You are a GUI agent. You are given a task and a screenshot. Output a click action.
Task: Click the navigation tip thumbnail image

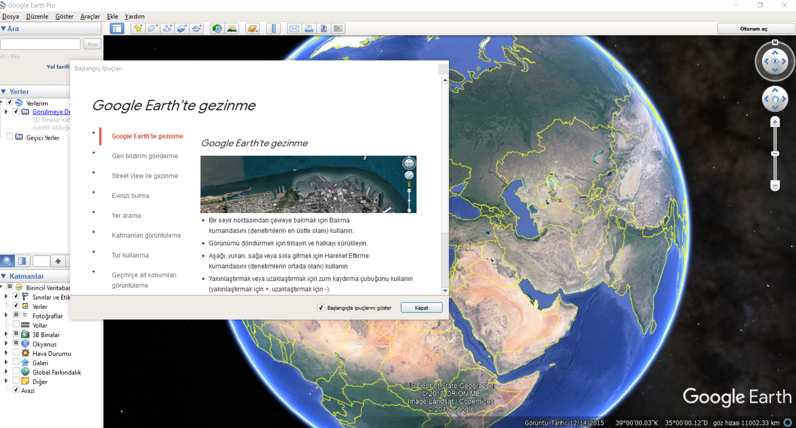(x=308, y=184)
